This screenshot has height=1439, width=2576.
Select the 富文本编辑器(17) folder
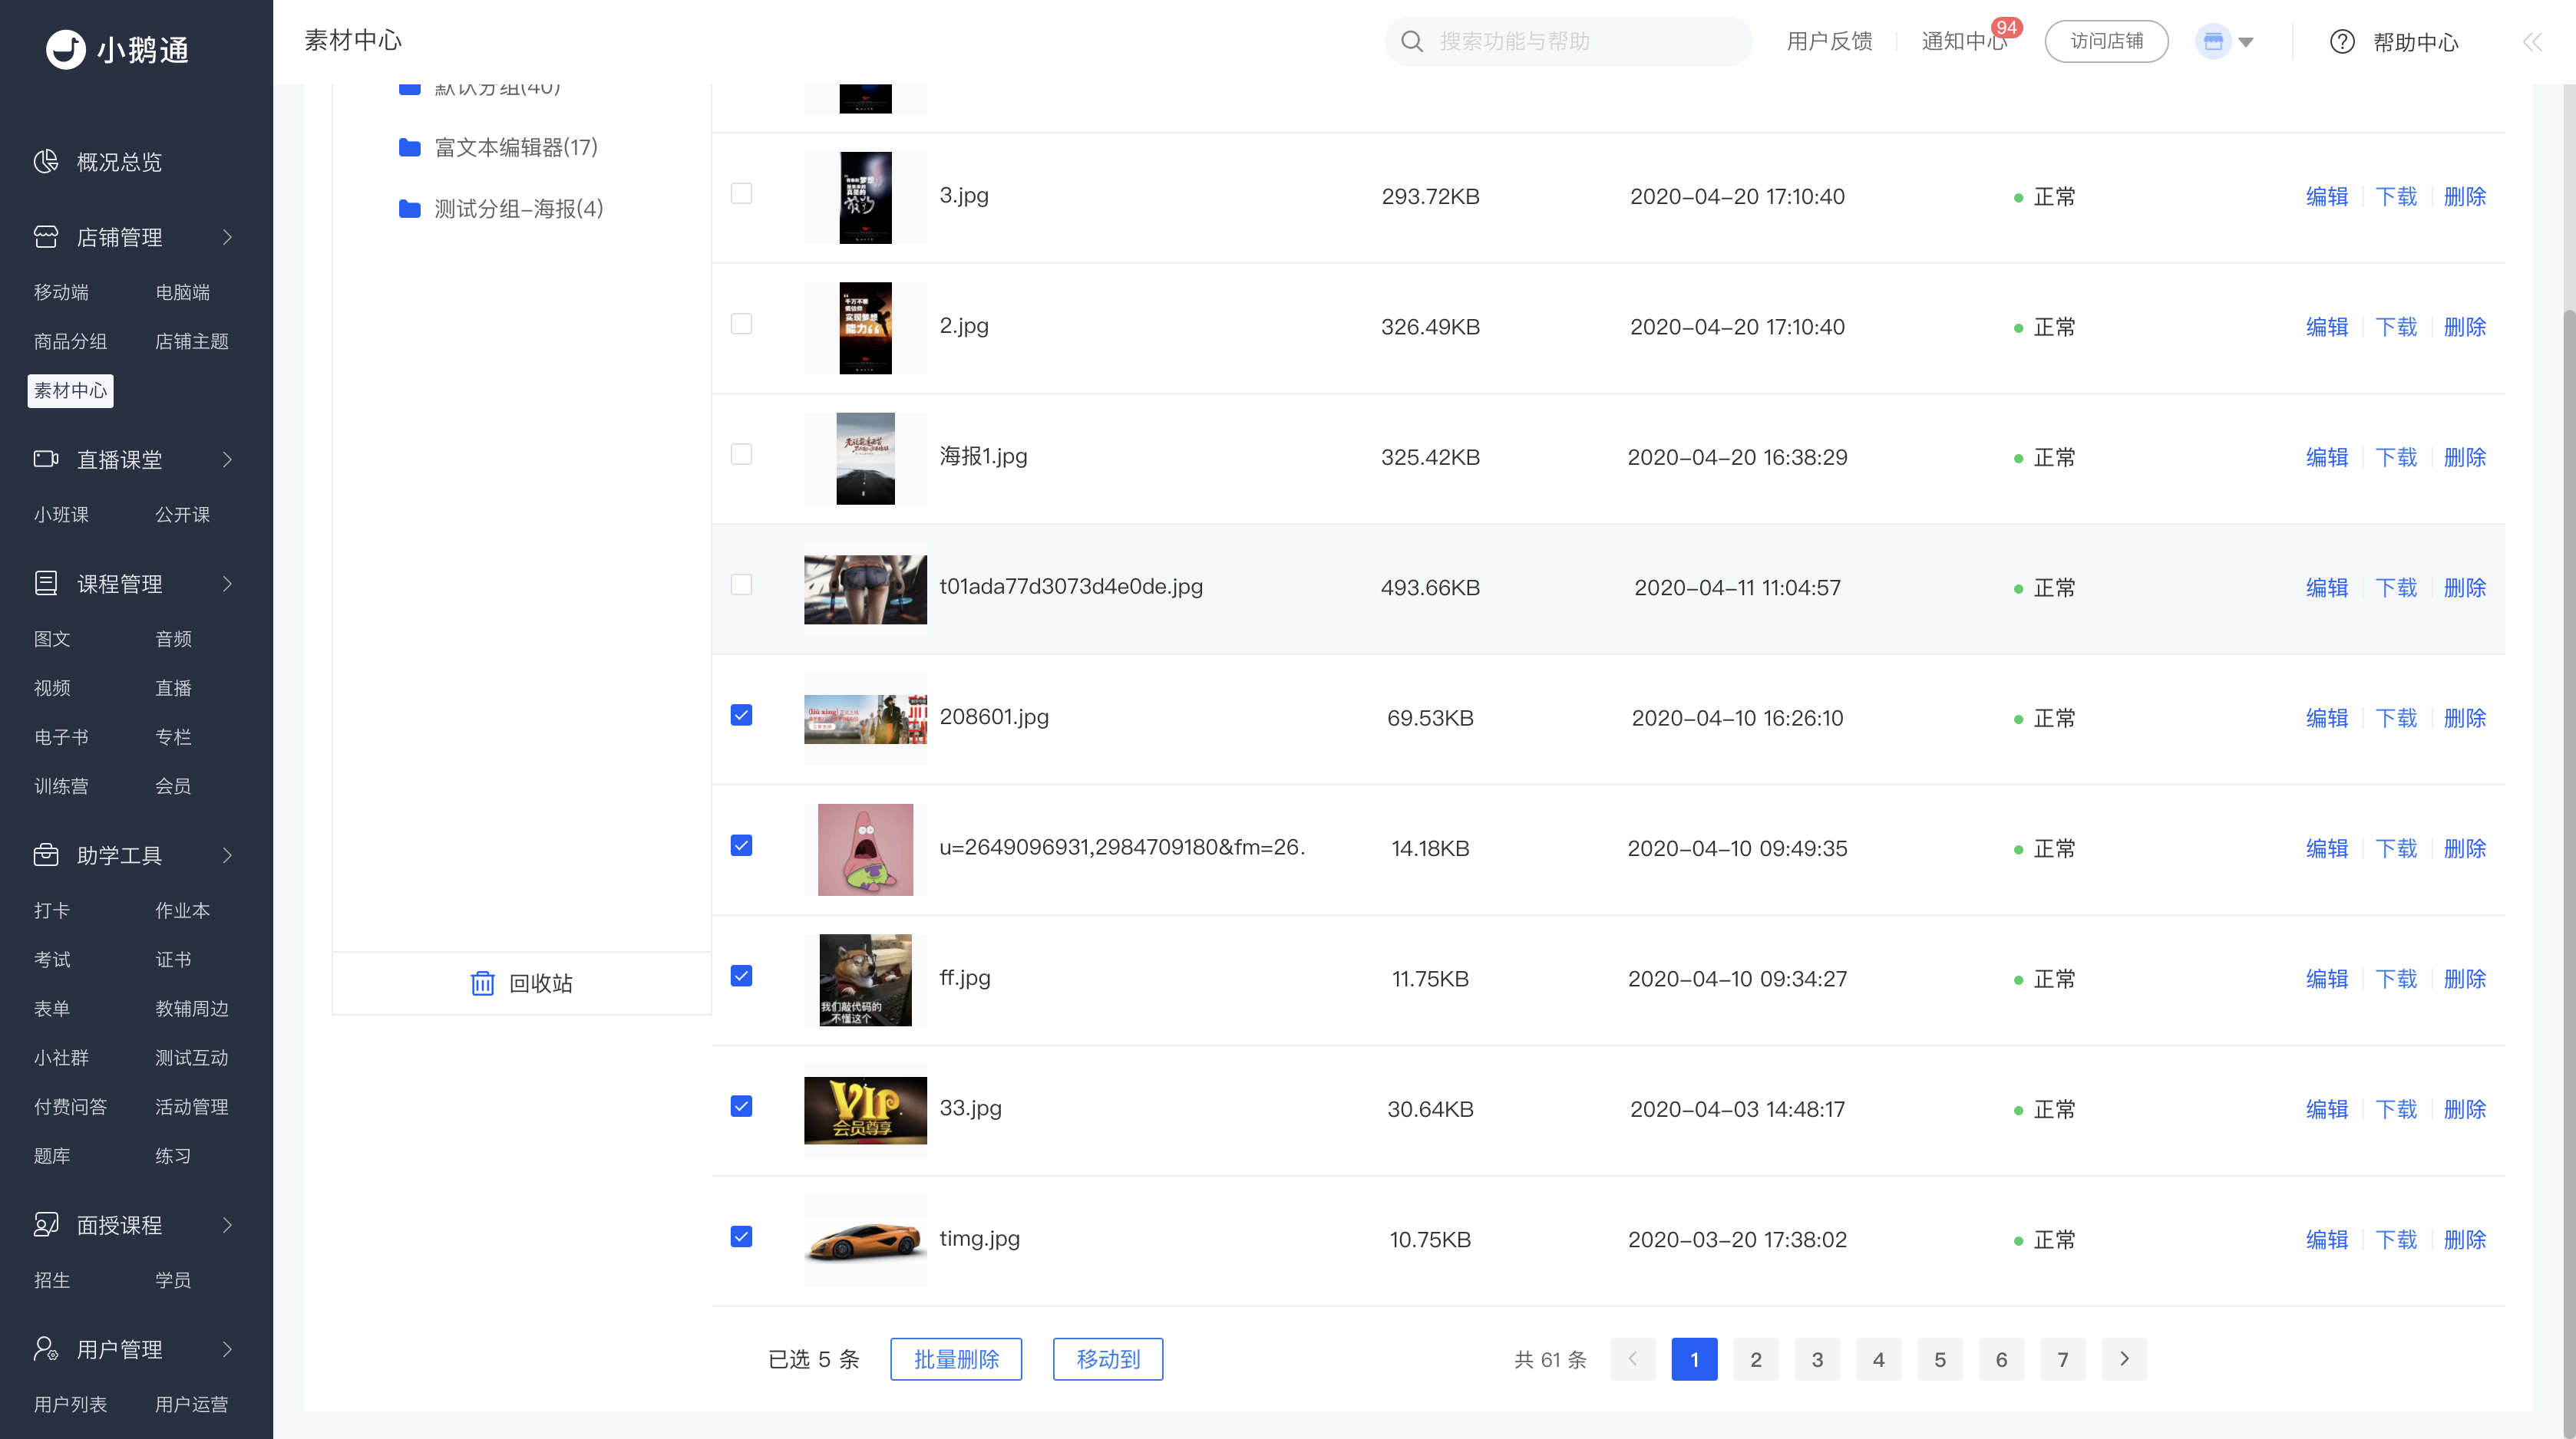tap(516, 148)
